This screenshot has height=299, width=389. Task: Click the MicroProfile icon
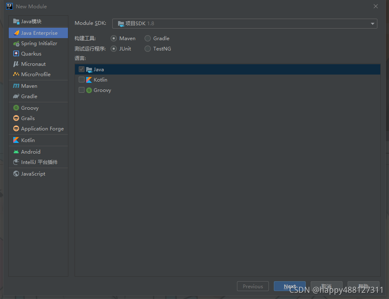pyautogui.click(x=16, y=75)
